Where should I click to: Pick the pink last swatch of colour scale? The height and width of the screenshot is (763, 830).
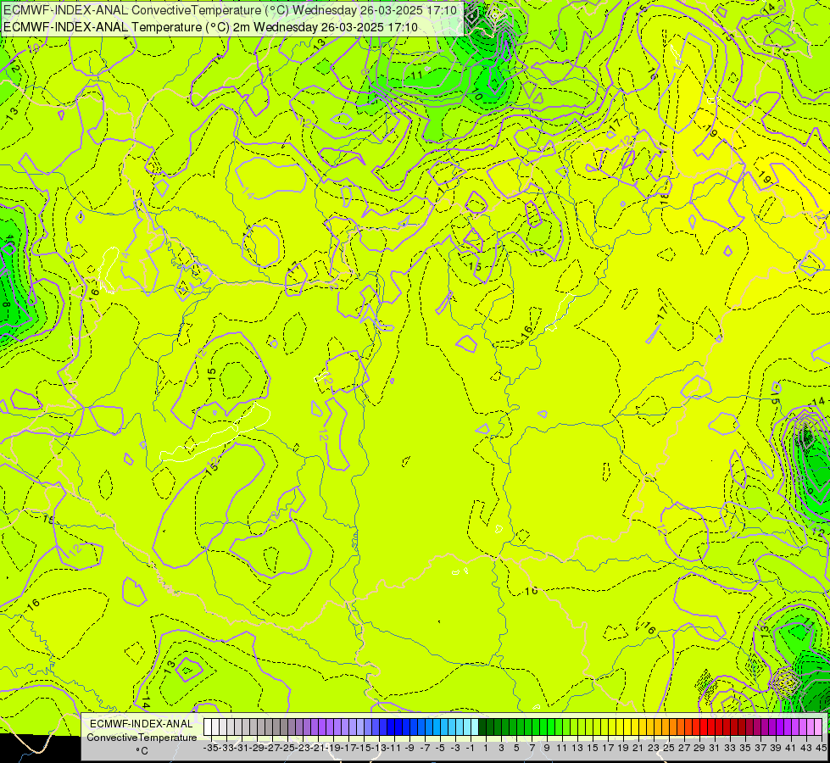coord(818,727)
